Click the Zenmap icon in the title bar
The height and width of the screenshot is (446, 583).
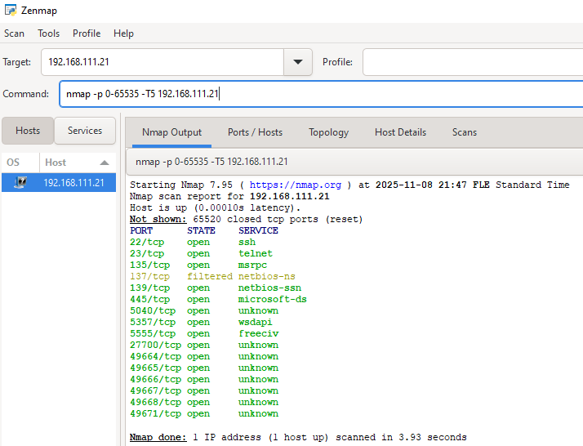point(10,10)
